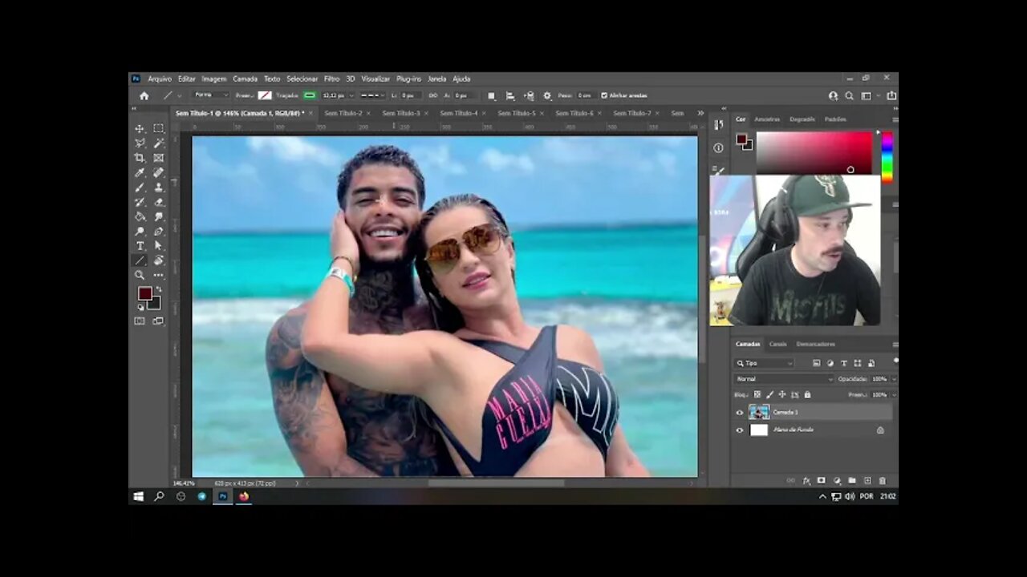The image size is (1027, 577).
Task: Switch to the Canais tab
Action: pos(777,344)
